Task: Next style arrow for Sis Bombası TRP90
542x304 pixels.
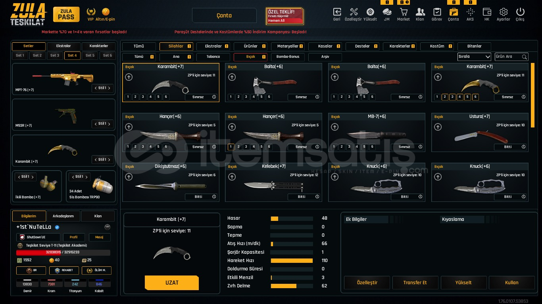Action: coord(86,177)
